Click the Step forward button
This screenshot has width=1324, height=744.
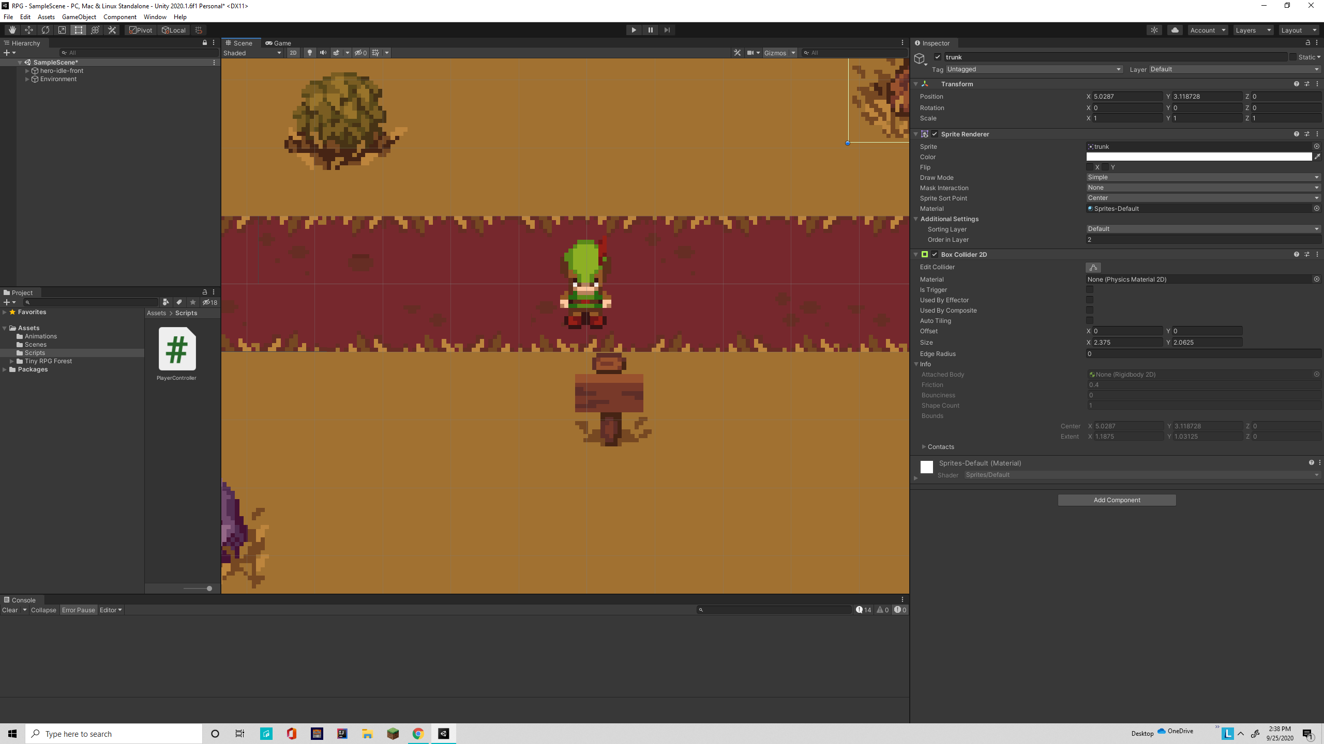coord(667,30)
